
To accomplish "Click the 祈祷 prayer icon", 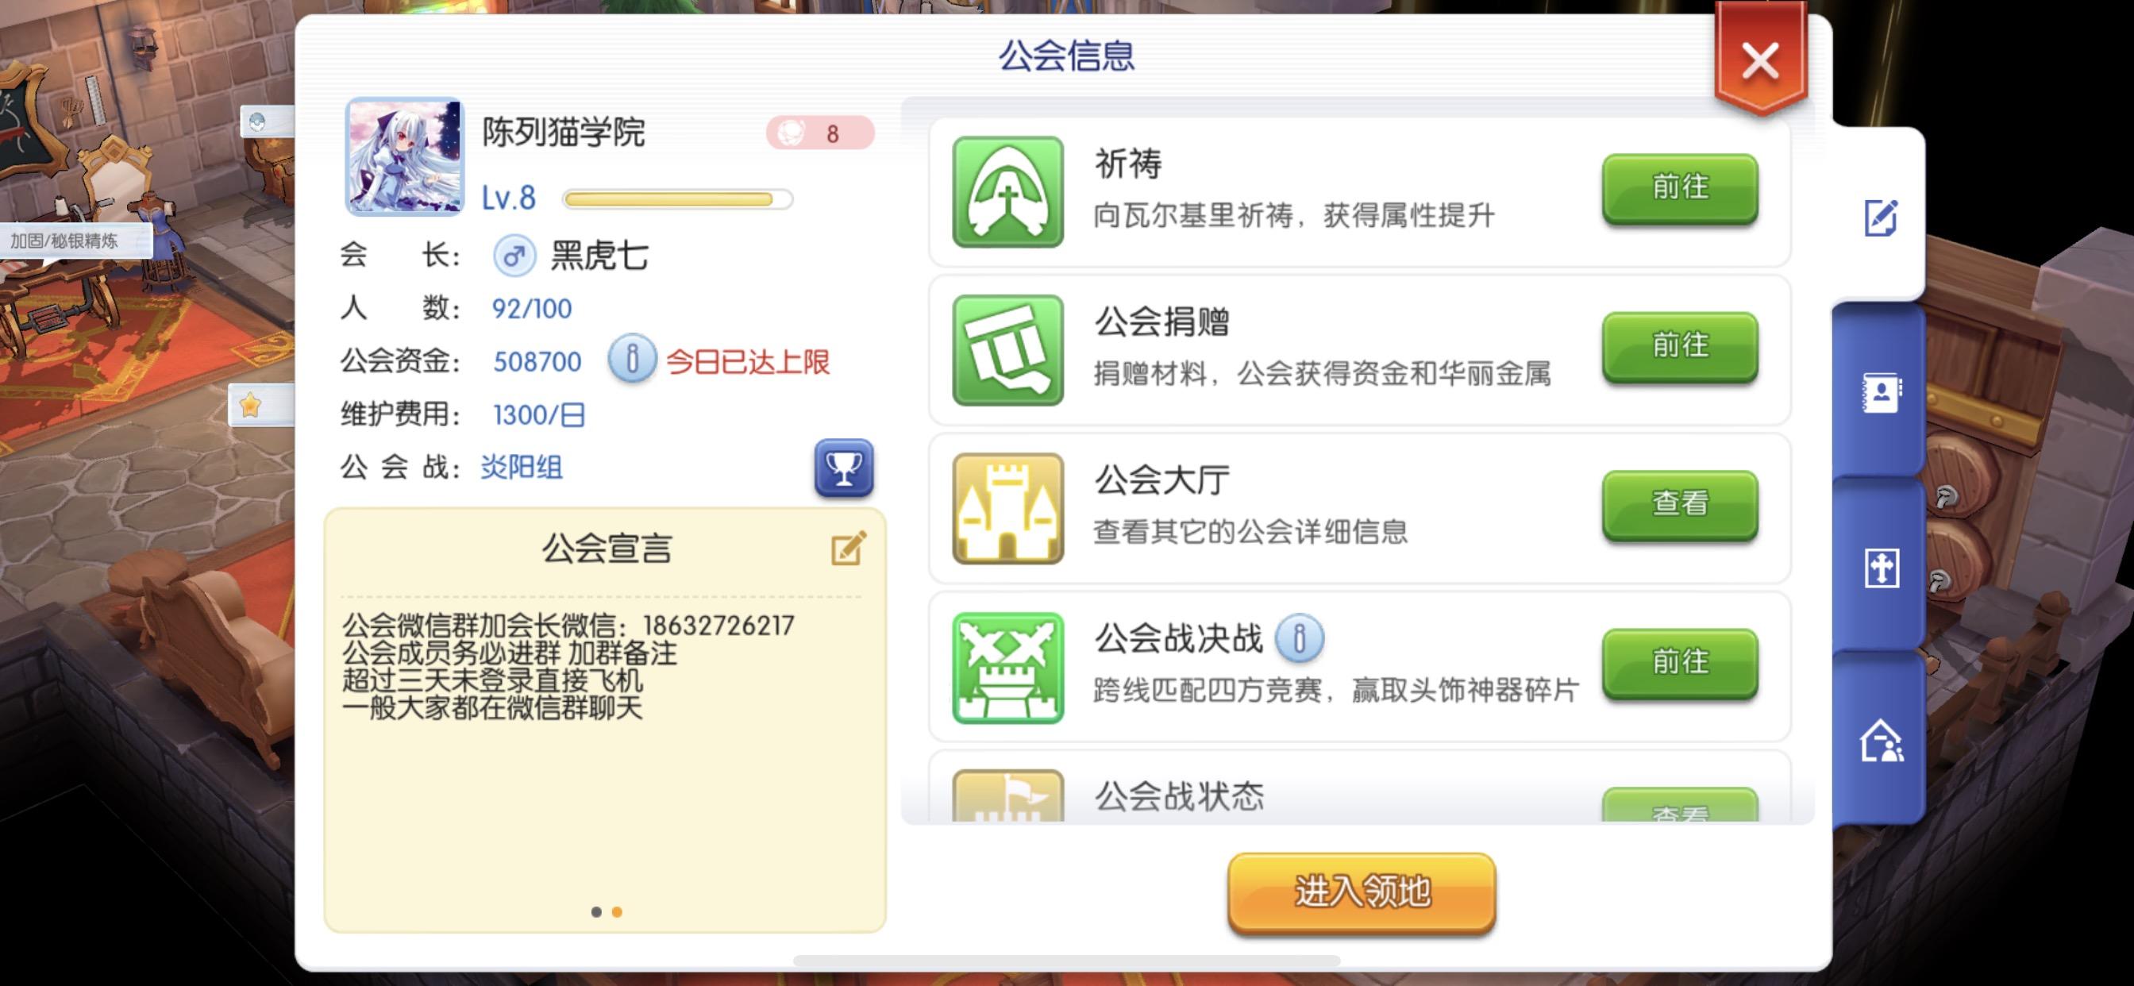I will (1007, 191).
